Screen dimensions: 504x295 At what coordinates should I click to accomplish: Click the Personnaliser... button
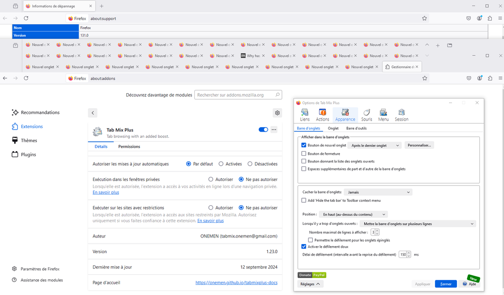(419, 145)
